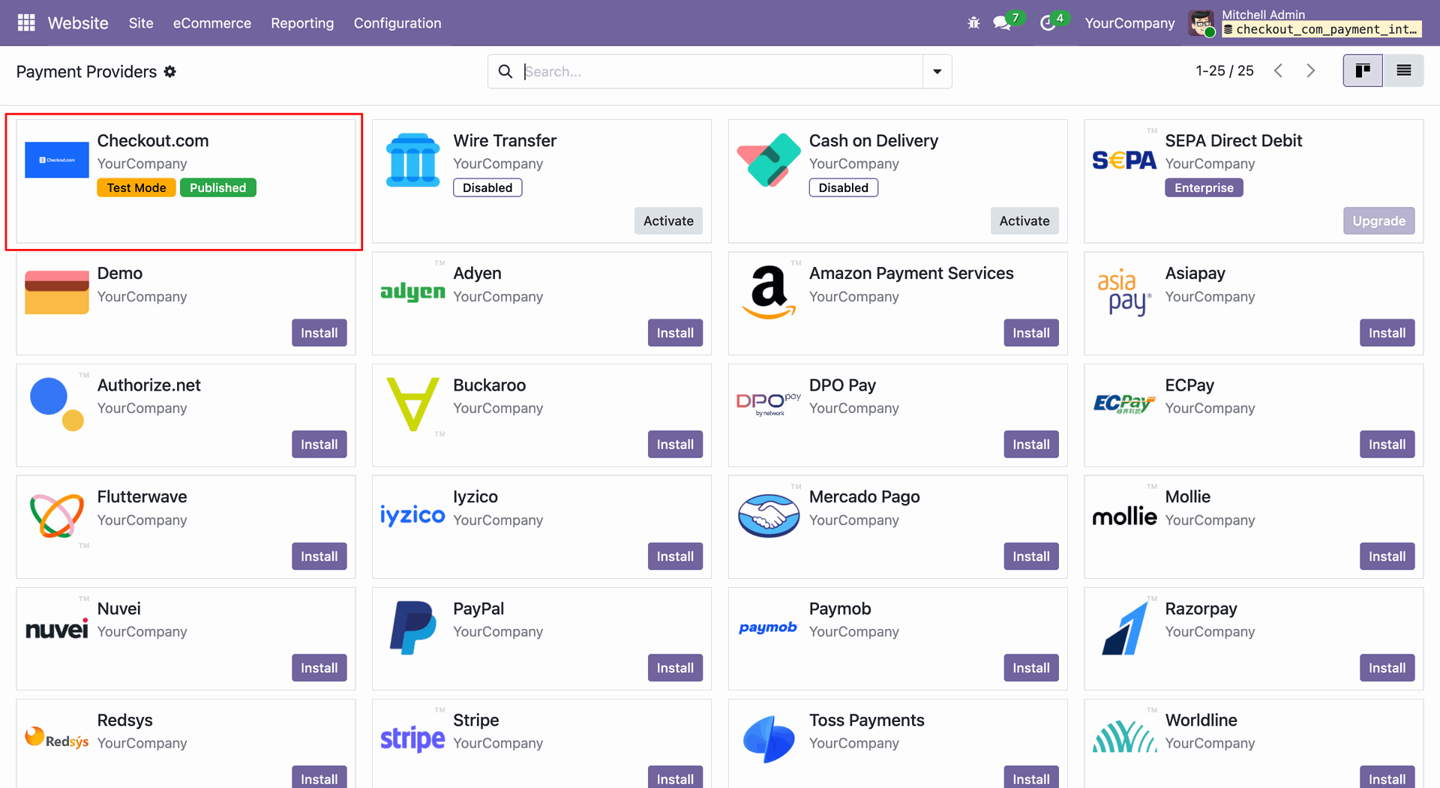The image size is (1440, 788).
Task: Click the Mollie logo
Action: (x=1124, y=516)
